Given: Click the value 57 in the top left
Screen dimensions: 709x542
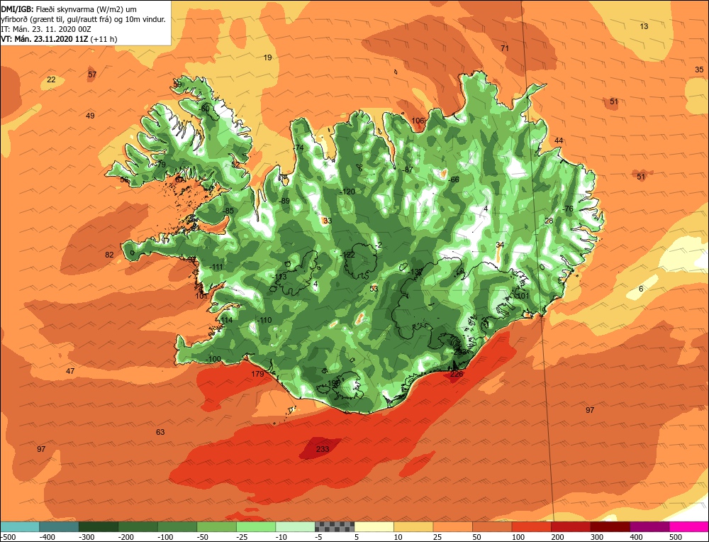Looking at the screenshot, I should pos(92,74).
